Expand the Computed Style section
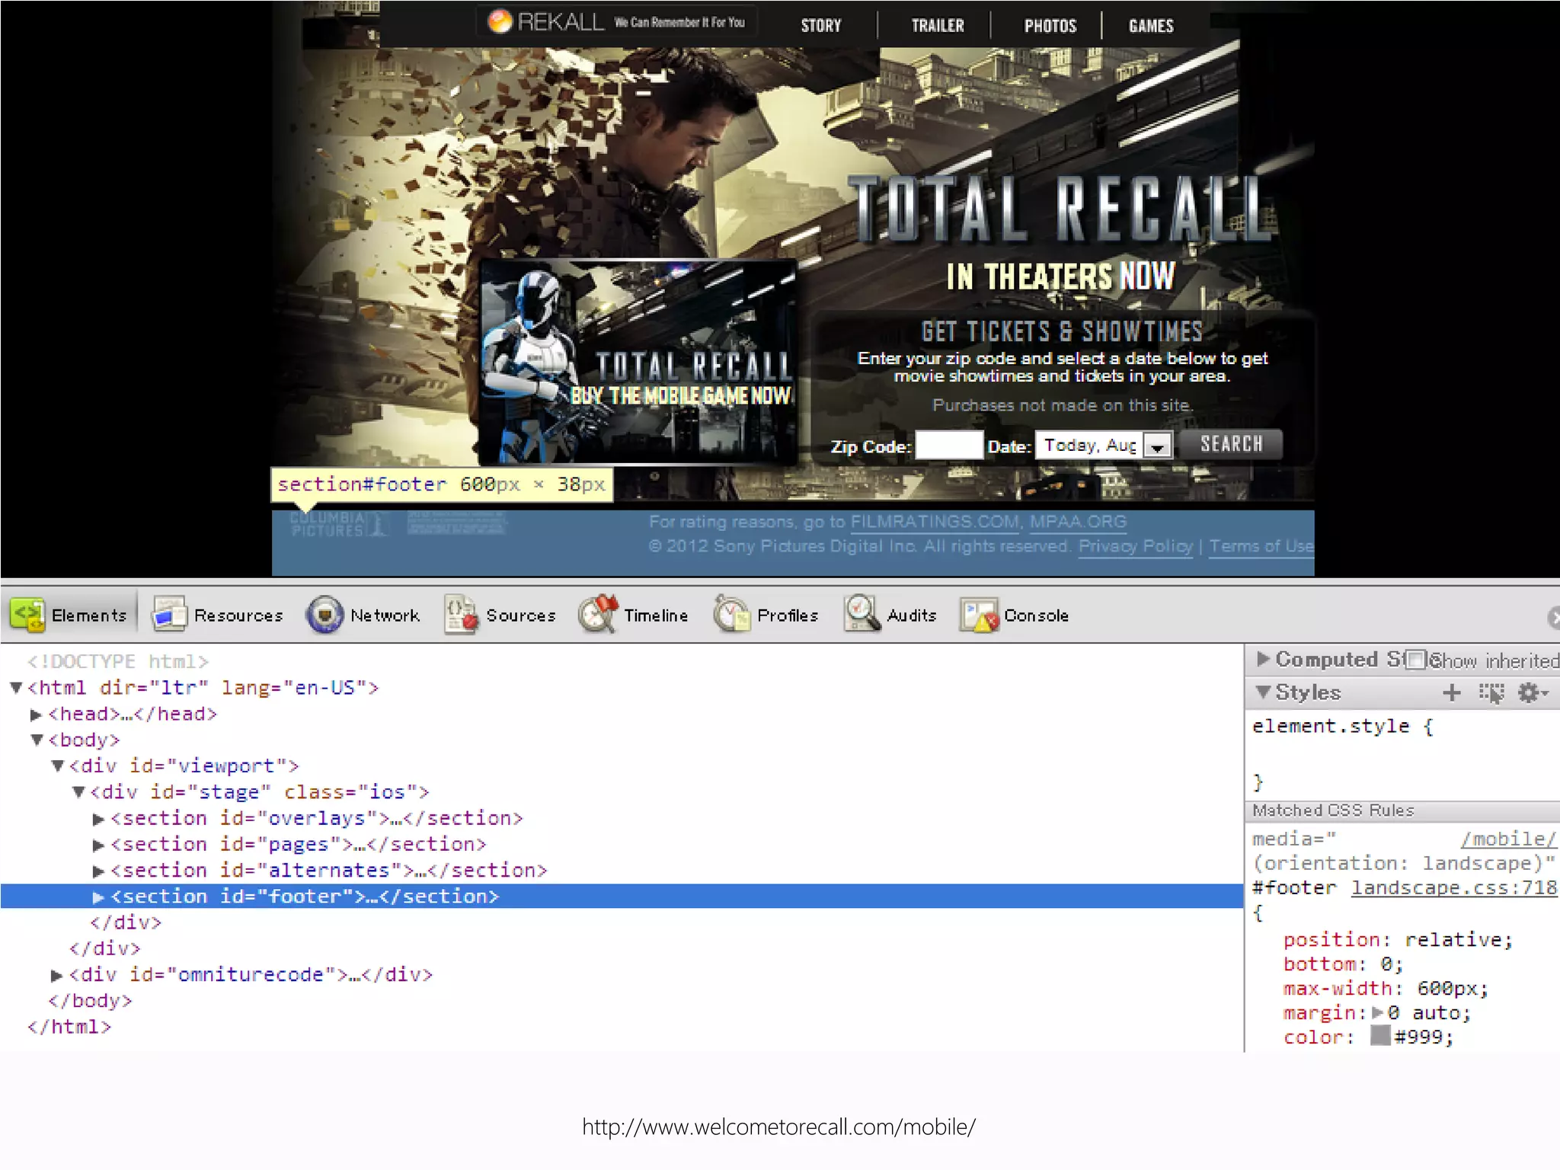The image size is (1560, 1170). click(1262, 658)
